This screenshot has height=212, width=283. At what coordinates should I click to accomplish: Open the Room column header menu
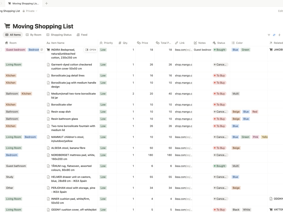[x=24, y=43]
